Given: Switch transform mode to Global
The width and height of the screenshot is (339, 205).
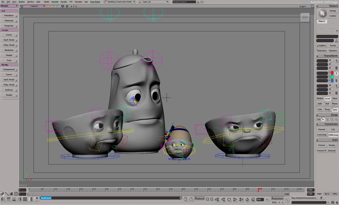Looking at the screenshot, I should tap(320, 98).
